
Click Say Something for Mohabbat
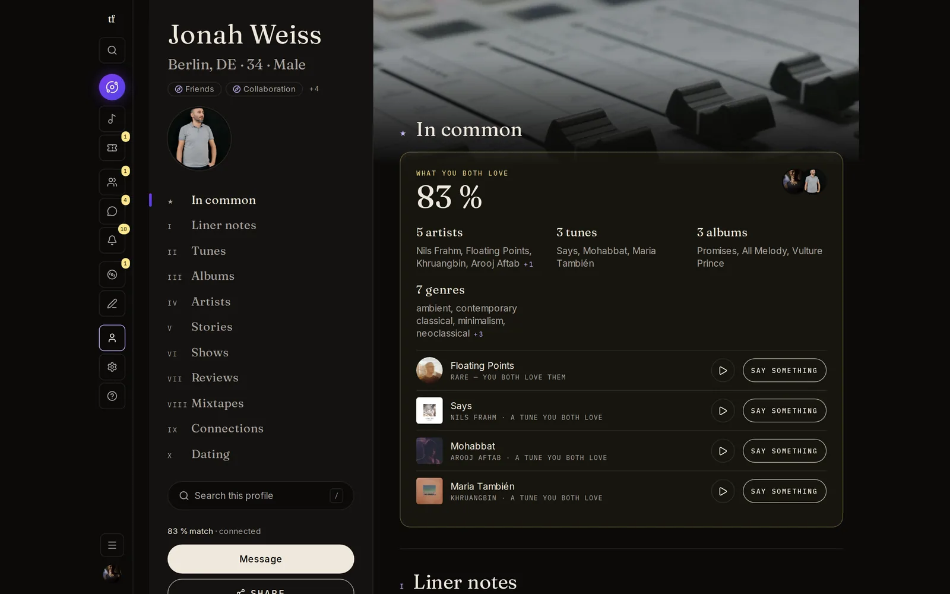[x=784, y=451]
